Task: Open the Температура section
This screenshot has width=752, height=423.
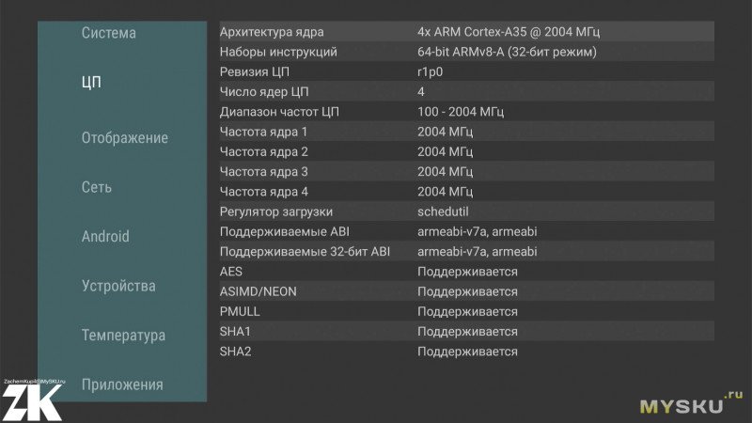Action: (x=123, y=336)
